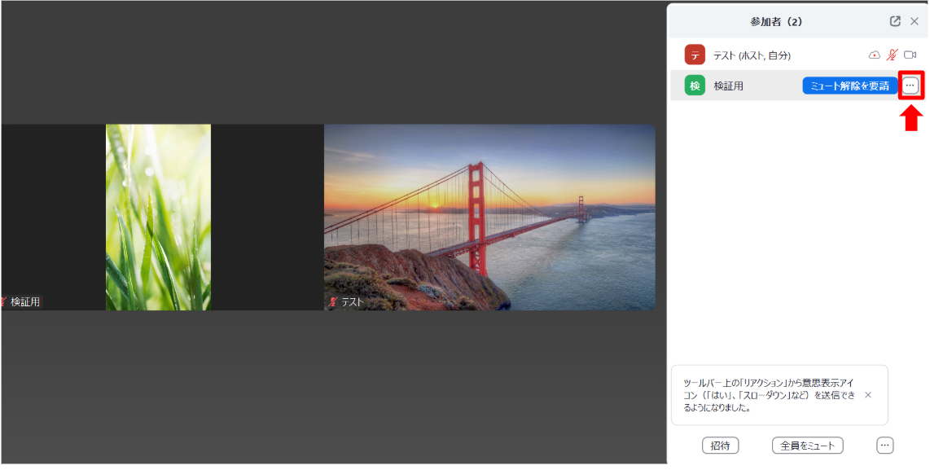Click the 招待 invite button
Image resolution: width=930 pixels, height=470 pixels.
(x=720, y=446)
